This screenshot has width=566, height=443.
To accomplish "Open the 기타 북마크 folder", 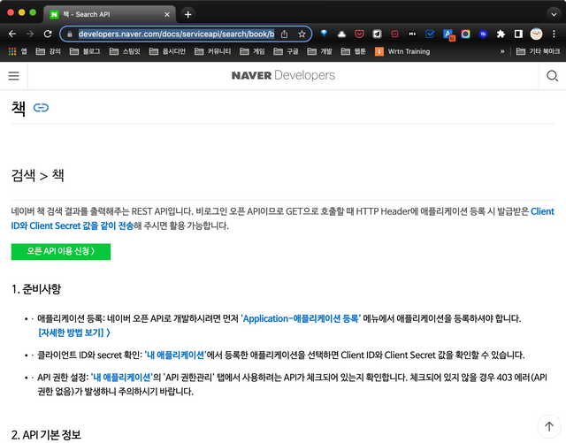I will tap(538, 51).
